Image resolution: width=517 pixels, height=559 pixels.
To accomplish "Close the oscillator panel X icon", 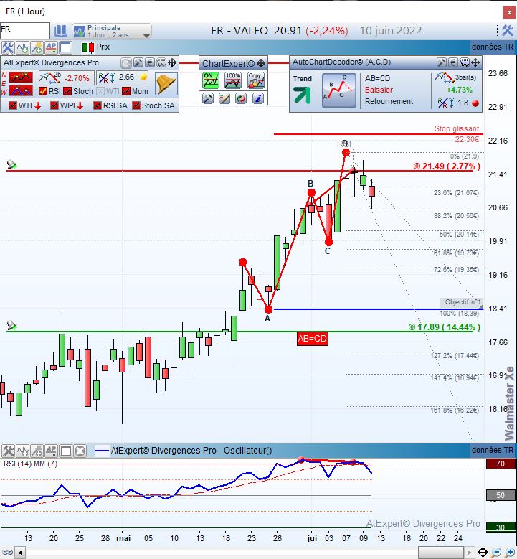I will point(80,451).
